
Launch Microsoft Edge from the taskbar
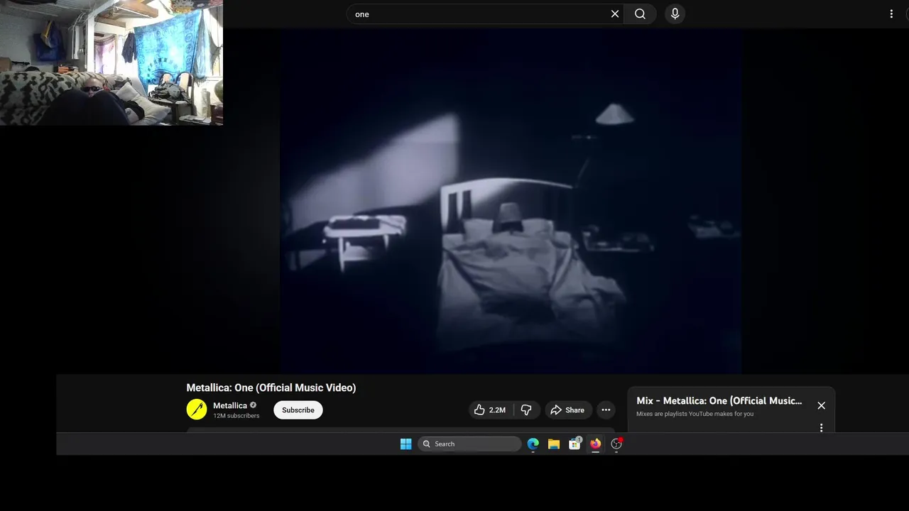[533, 444]
